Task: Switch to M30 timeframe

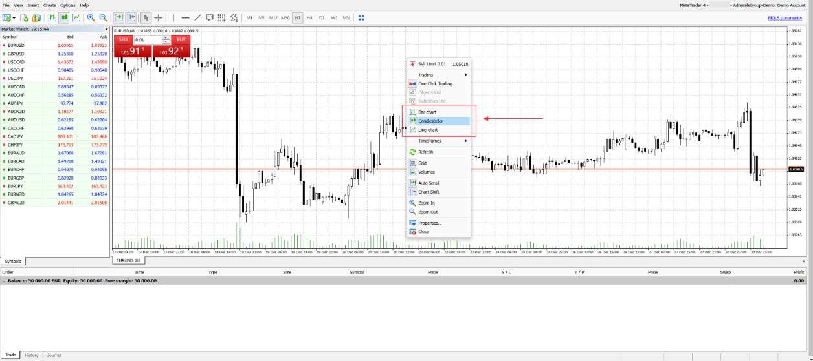Action: coord(285,18)
